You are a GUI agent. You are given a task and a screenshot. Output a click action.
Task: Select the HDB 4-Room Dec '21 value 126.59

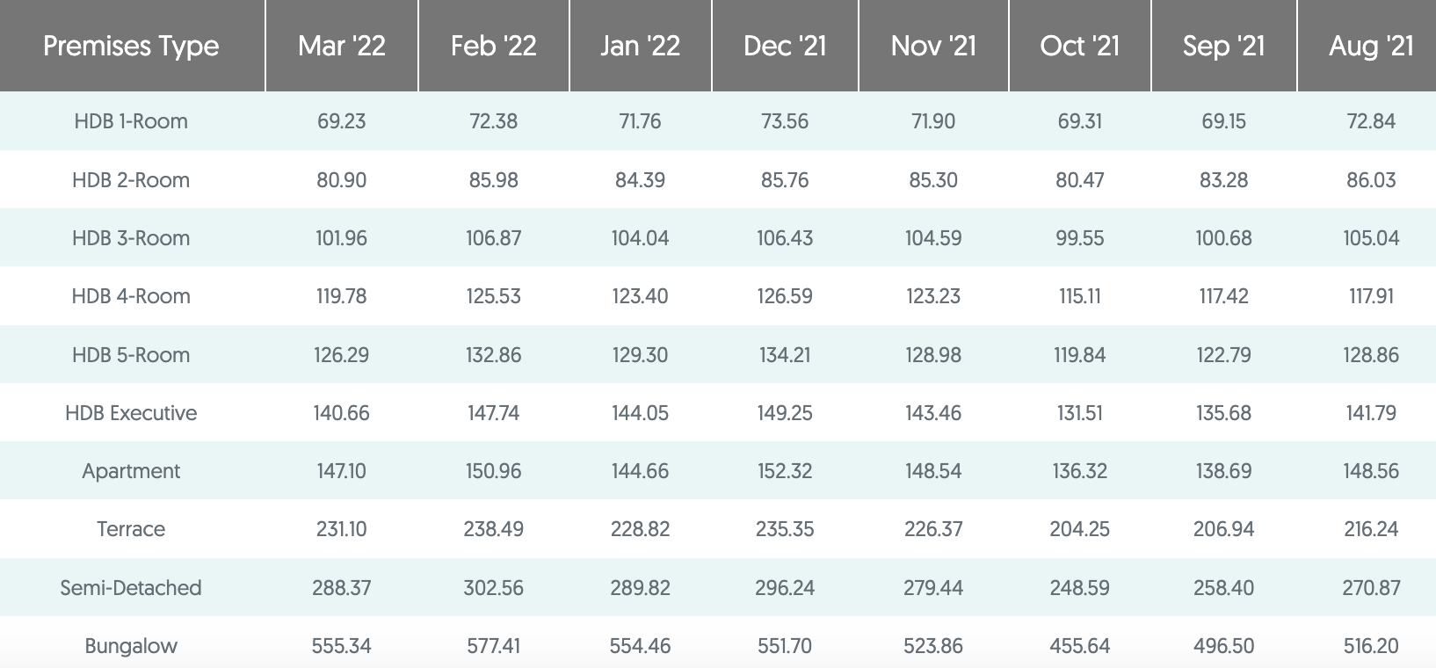[x=785, y=296]
